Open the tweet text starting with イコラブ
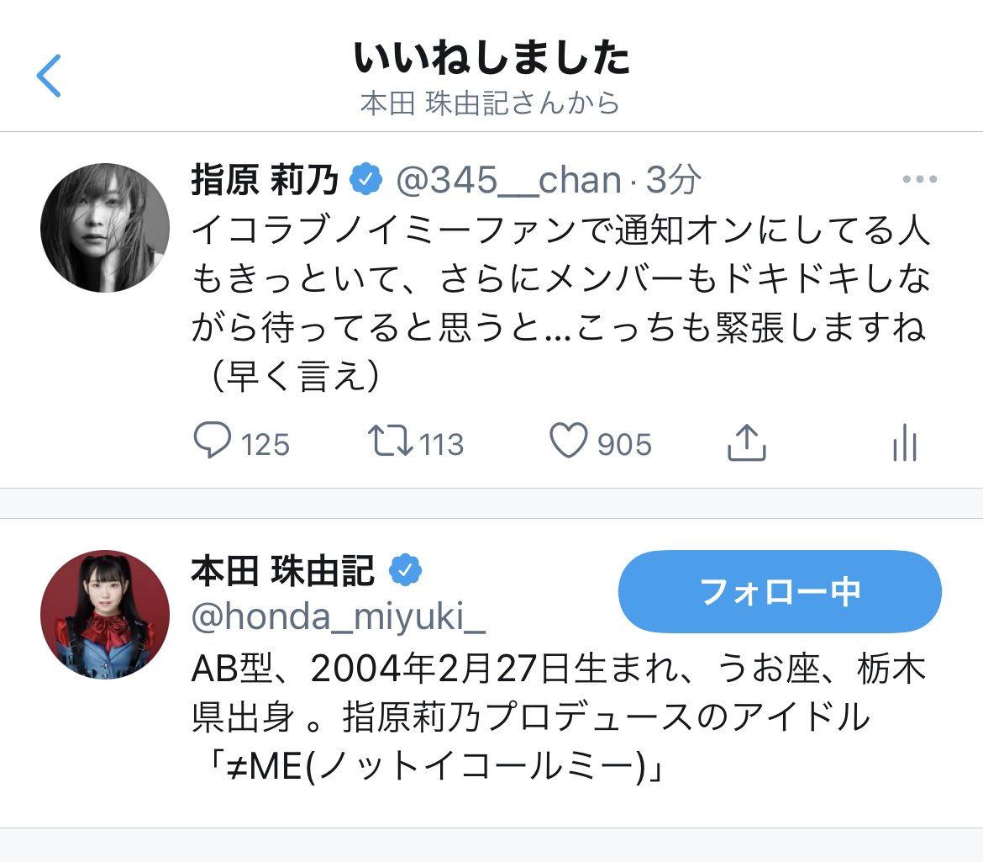Screen dimensions: 983x862 [560, 303]
